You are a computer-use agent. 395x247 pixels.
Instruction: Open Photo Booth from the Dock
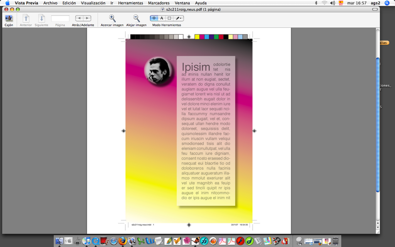click(104, 241)
